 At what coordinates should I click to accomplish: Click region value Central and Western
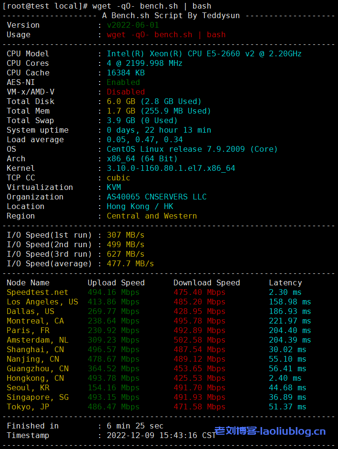tap(152, 216)
